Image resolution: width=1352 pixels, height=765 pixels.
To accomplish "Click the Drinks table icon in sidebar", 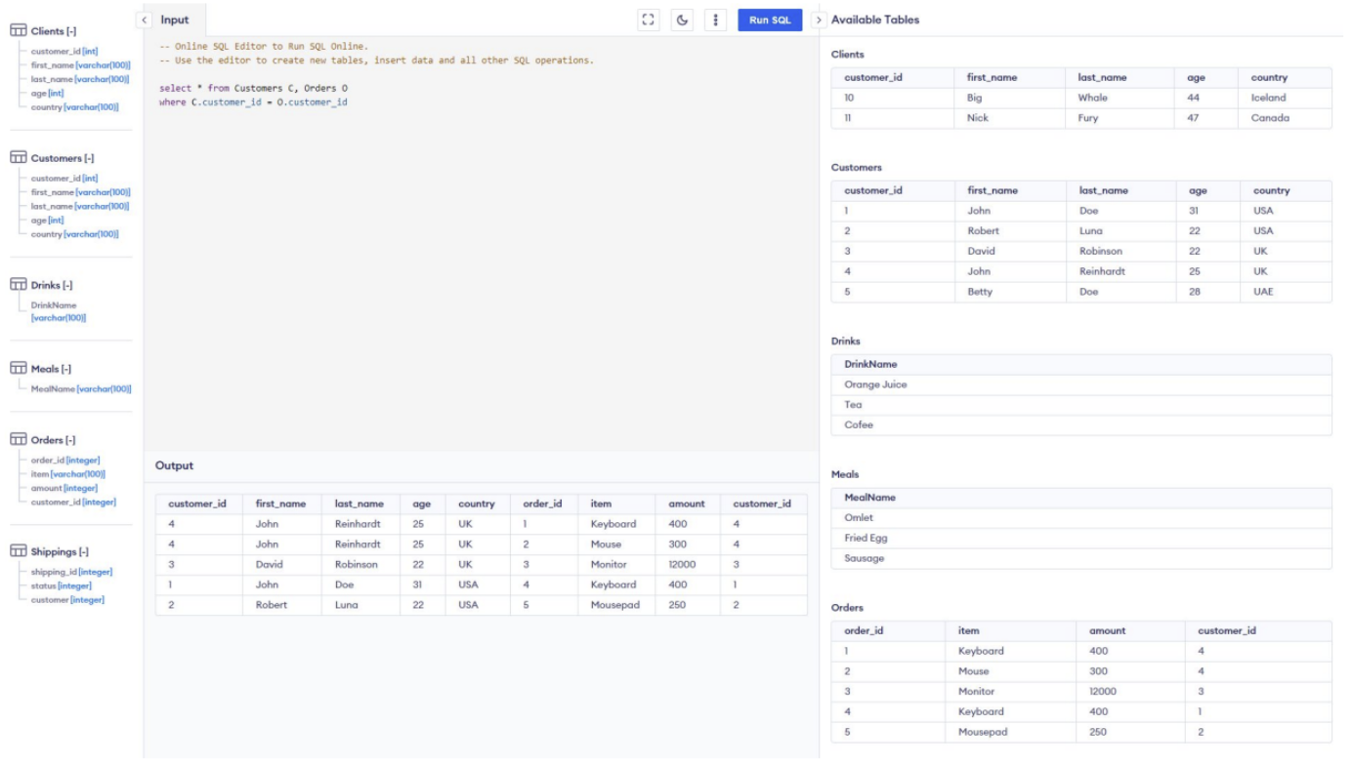I will point(18,285).
